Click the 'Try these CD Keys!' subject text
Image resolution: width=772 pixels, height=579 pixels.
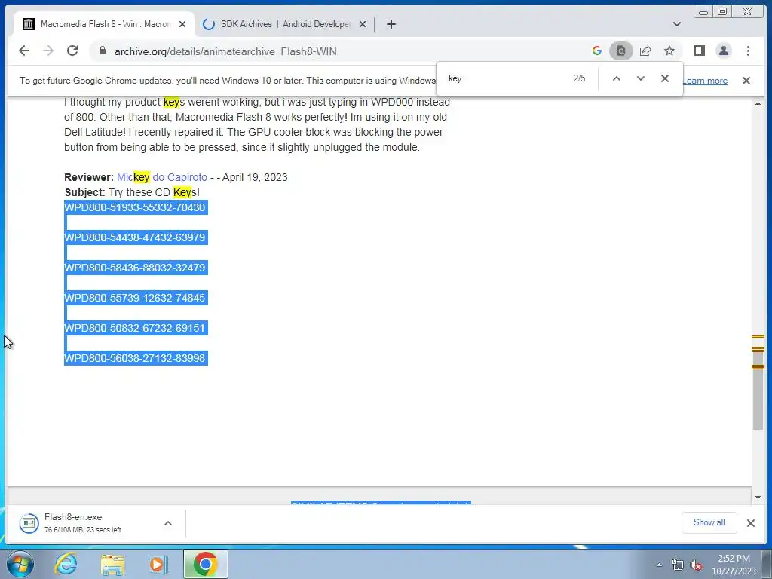pos(154,192)
